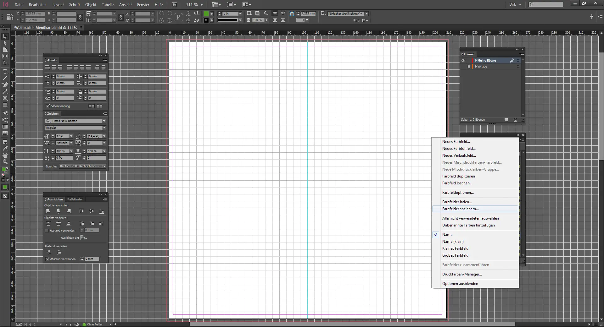Click 'Neues Farbfeld...' menu entry

(456, 142)
